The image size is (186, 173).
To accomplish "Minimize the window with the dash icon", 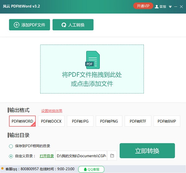I will pyautogui.click(x=176, y=6).
